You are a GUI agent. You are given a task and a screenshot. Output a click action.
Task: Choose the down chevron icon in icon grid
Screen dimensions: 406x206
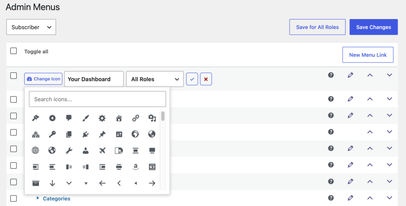(69, 183)
